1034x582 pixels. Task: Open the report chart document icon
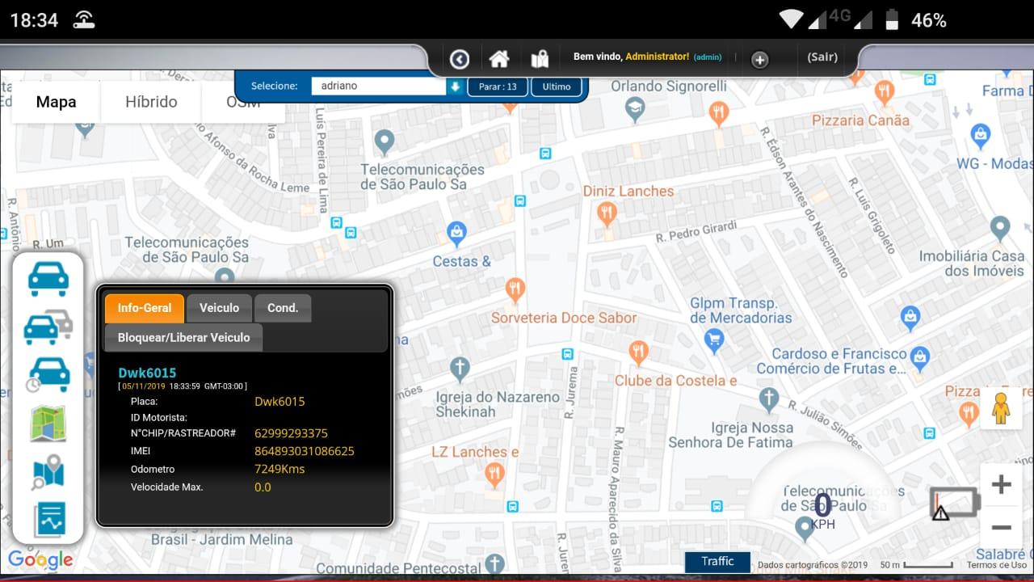click(48, 520)
